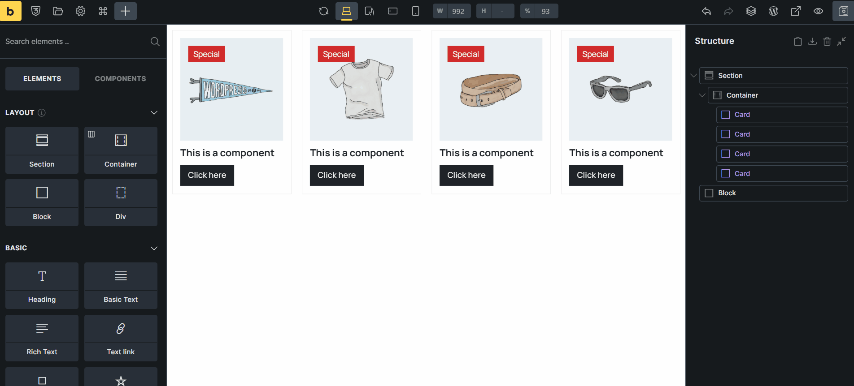Select Block in structure tree
Viewport: 854px width, 386px height.
click(x=774, y=193)
